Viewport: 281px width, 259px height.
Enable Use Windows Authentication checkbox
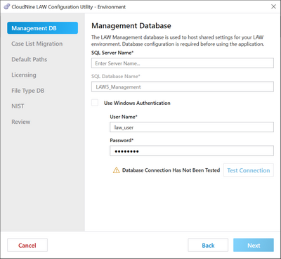pyautogui.click(x=95, y=103)
